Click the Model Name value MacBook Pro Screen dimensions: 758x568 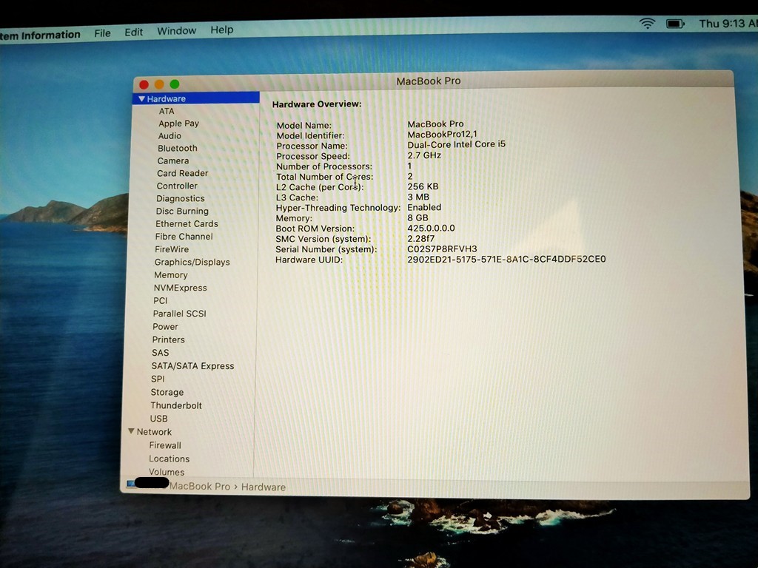coord(435,124)
